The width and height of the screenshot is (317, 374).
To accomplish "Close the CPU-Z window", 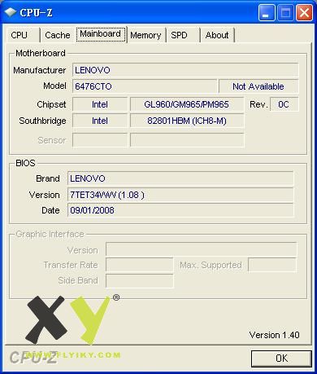I will click(x=304, y=13).
